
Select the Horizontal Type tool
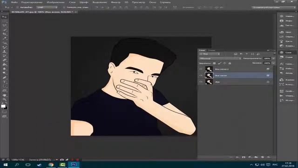(4, 82)
